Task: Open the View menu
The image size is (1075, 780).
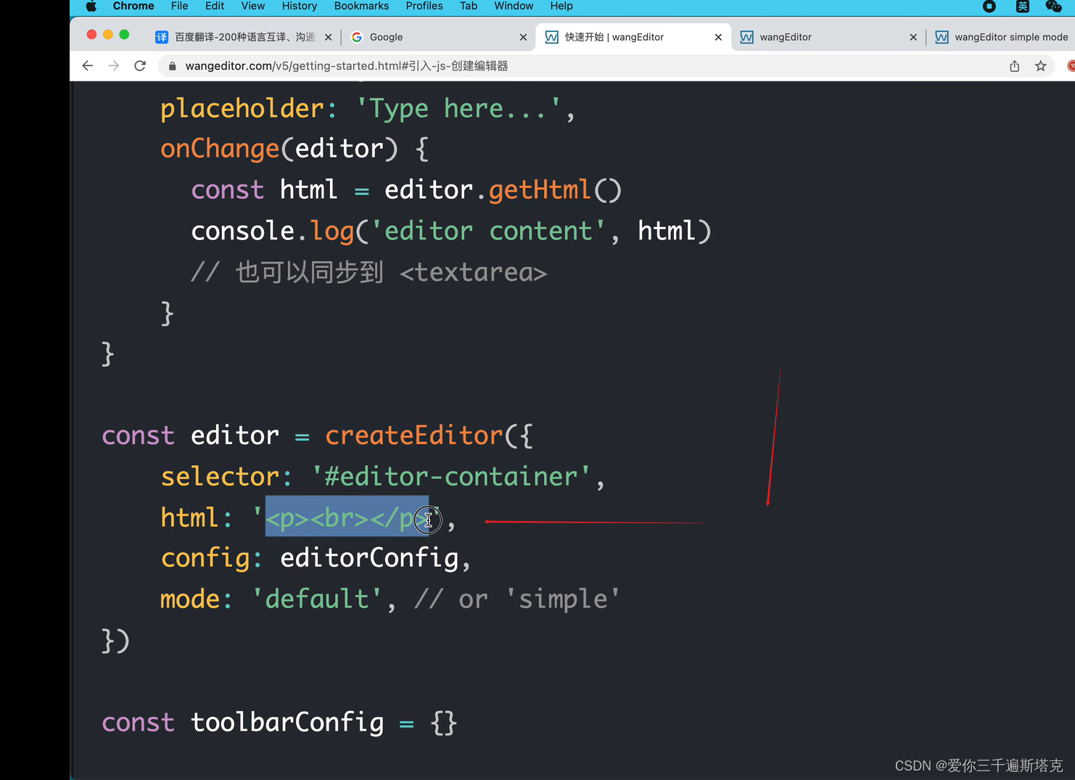Action: click(x=253, y=7)
